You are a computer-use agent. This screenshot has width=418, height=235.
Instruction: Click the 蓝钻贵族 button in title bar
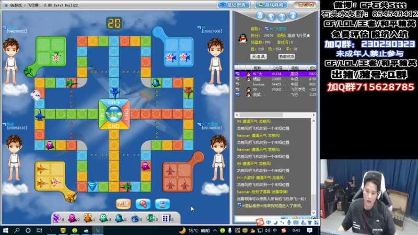(234, 5)
